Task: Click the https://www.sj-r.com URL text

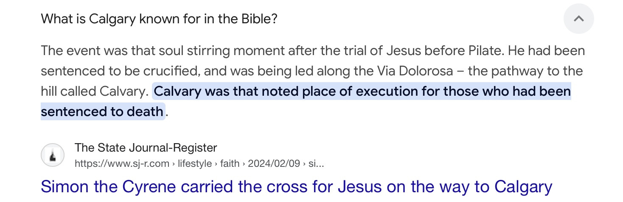Action: [x=122, y=163]
